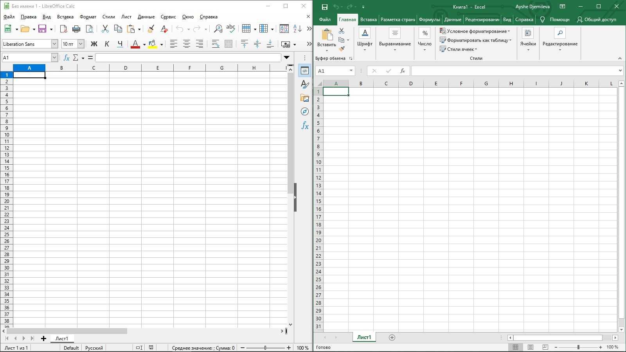The image size is (626, 352).
Task: Open the Navigator compass icon in sidebar
Action: point(305,112)
